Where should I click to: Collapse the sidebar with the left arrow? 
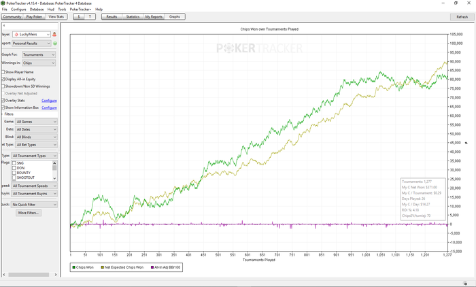tap(4, 26)
